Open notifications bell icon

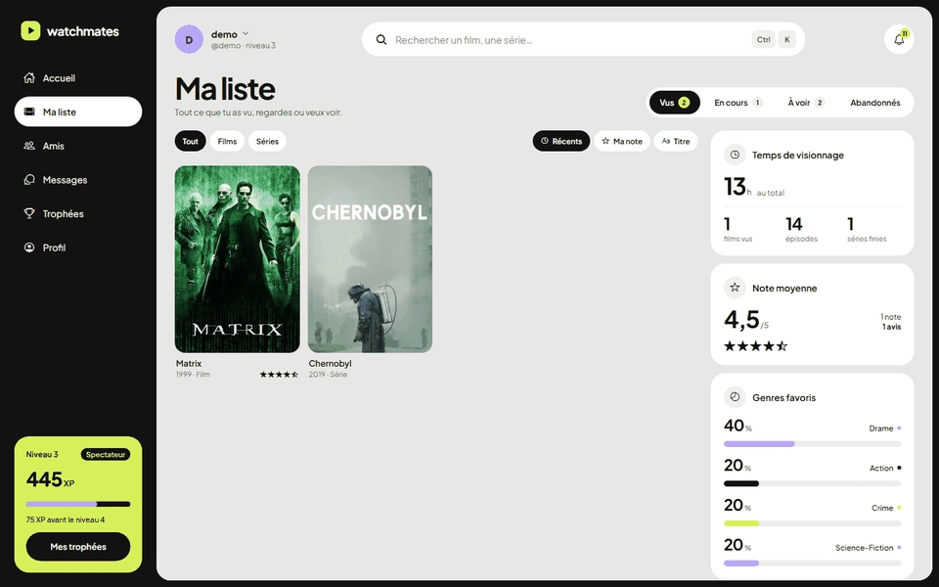(x=899, y=39)
